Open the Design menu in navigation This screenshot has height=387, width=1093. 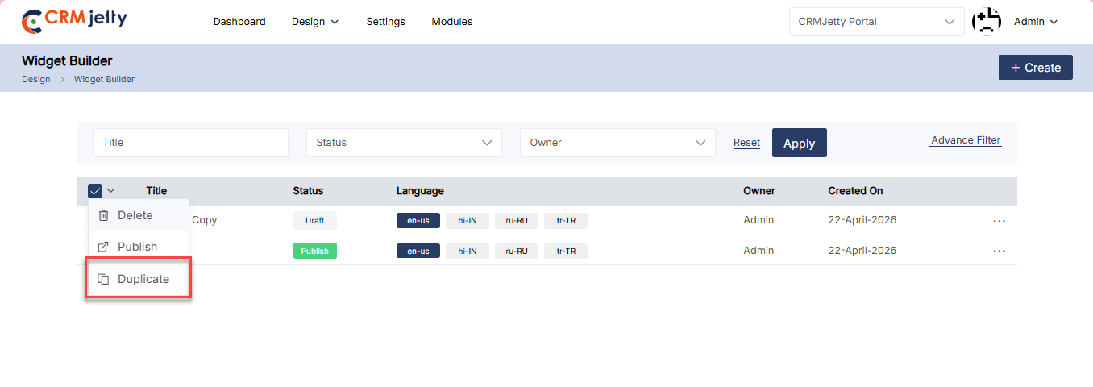click(314, 22)
